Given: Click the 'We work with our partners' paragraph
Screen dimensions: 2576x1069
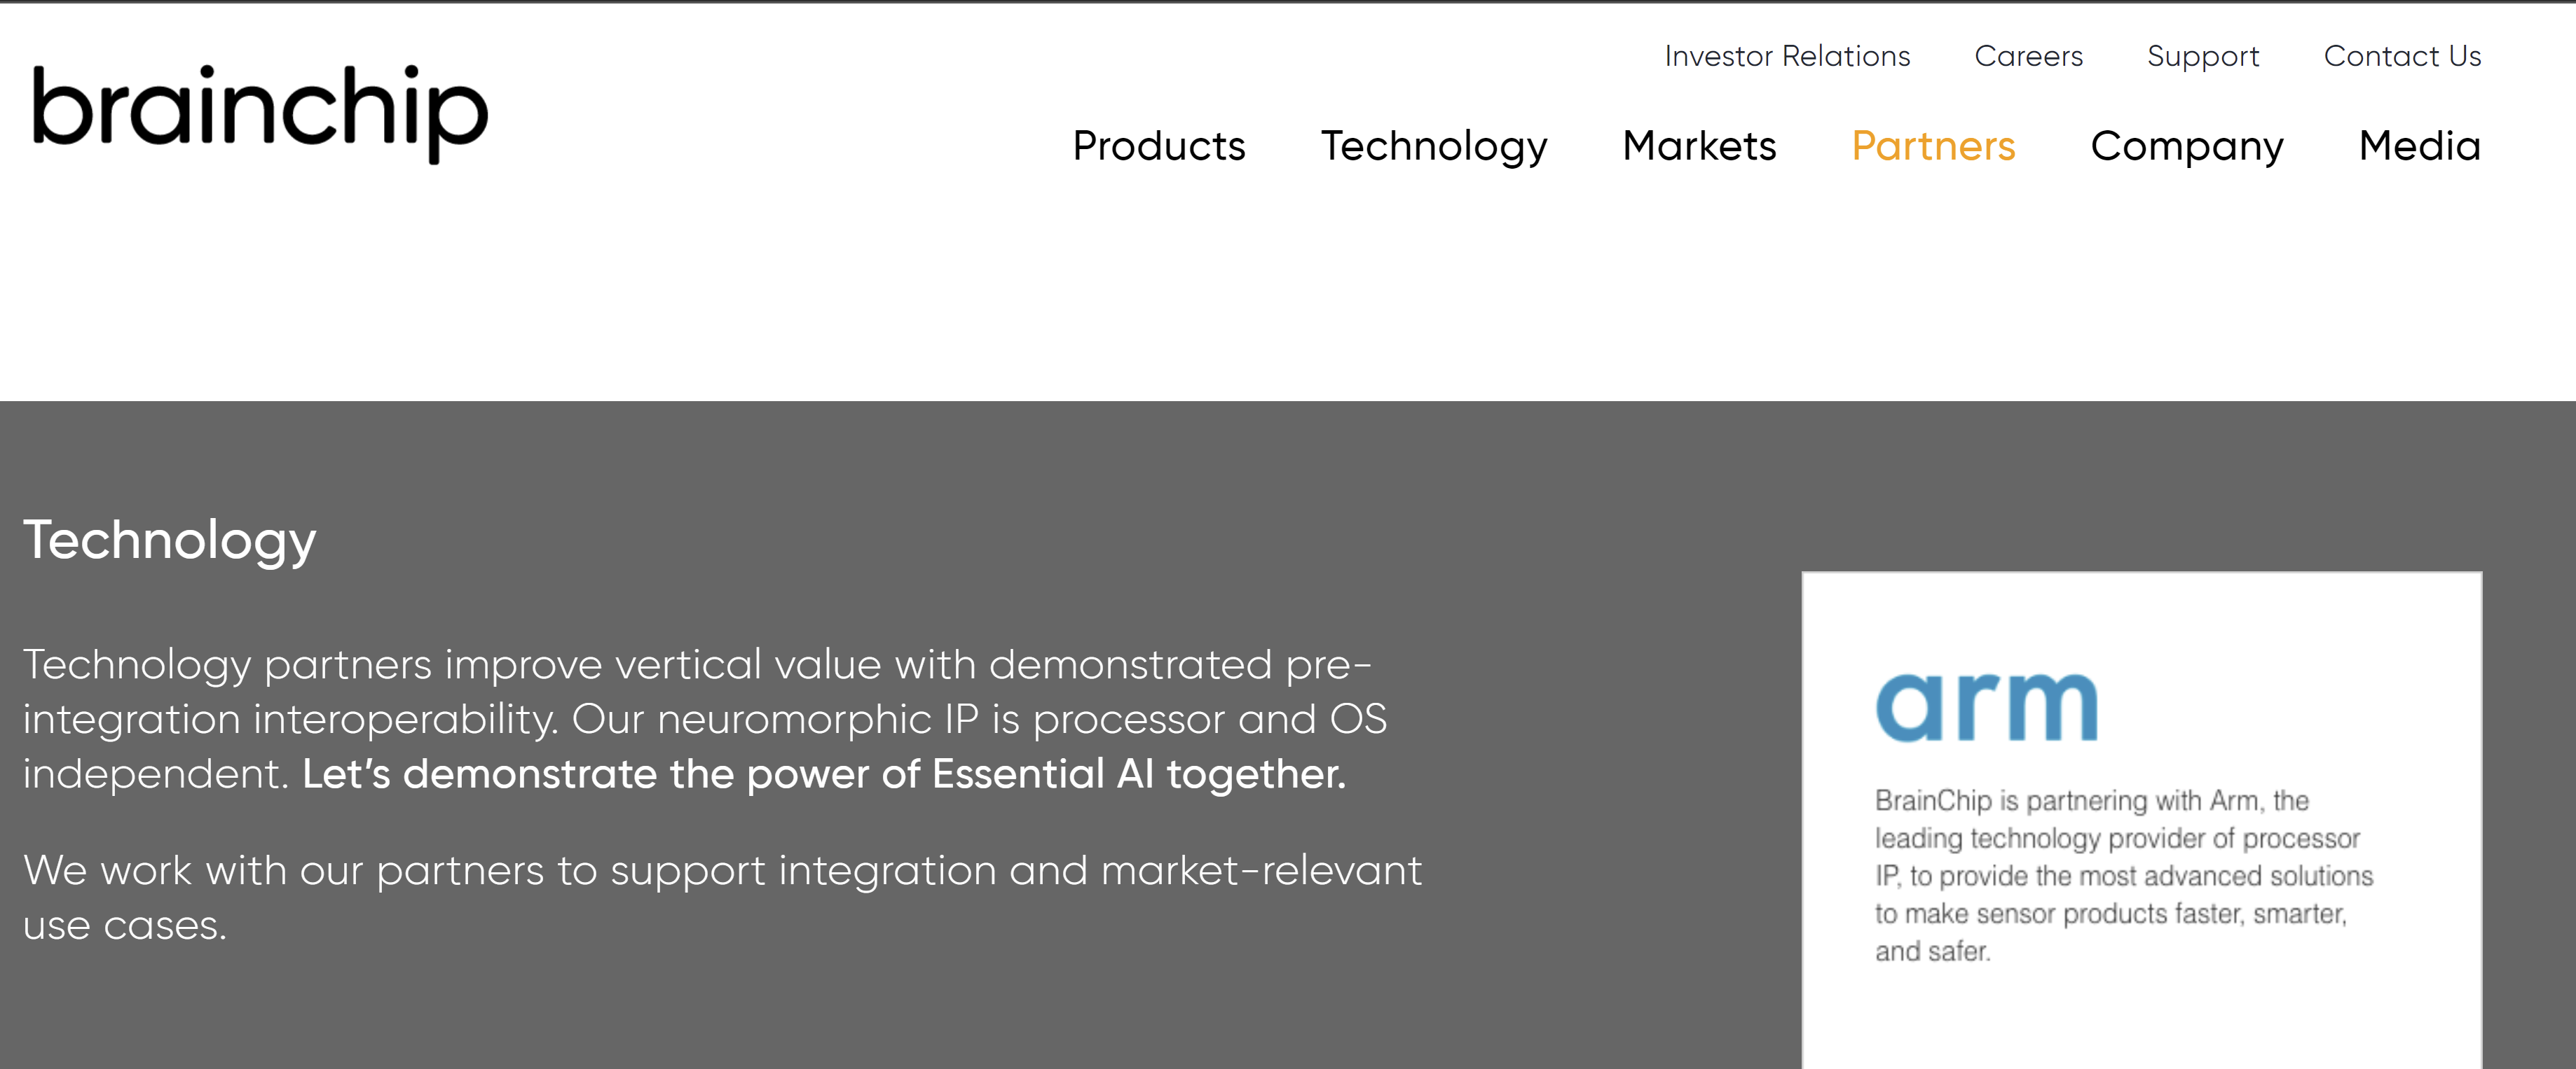Looking at the screenshot, I should (722, 897).
